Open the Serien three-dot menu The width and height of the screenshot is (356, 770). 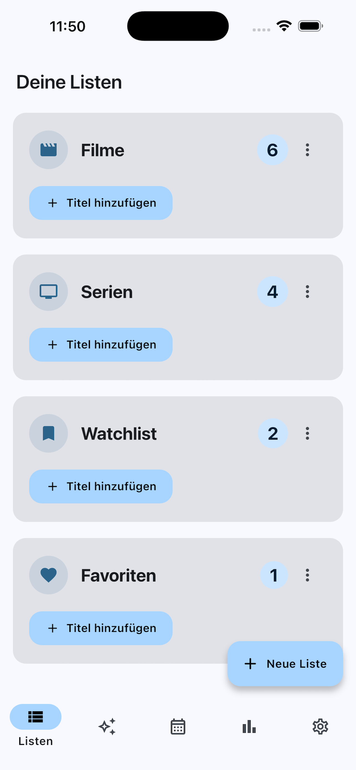click(307, 291)
